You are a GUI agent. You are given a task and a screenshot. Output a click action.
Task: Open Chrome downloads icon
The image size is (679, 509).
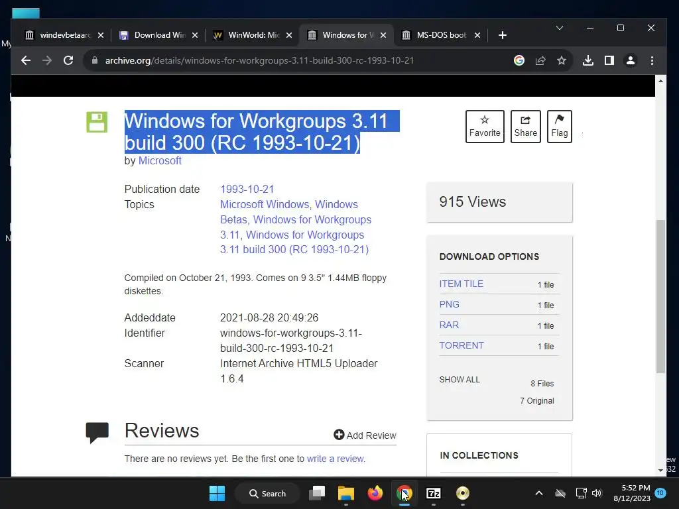(x=587, y=60)
